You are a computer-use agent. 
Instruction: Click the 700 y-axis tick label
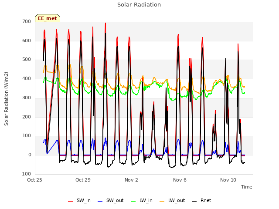point(27,21)
